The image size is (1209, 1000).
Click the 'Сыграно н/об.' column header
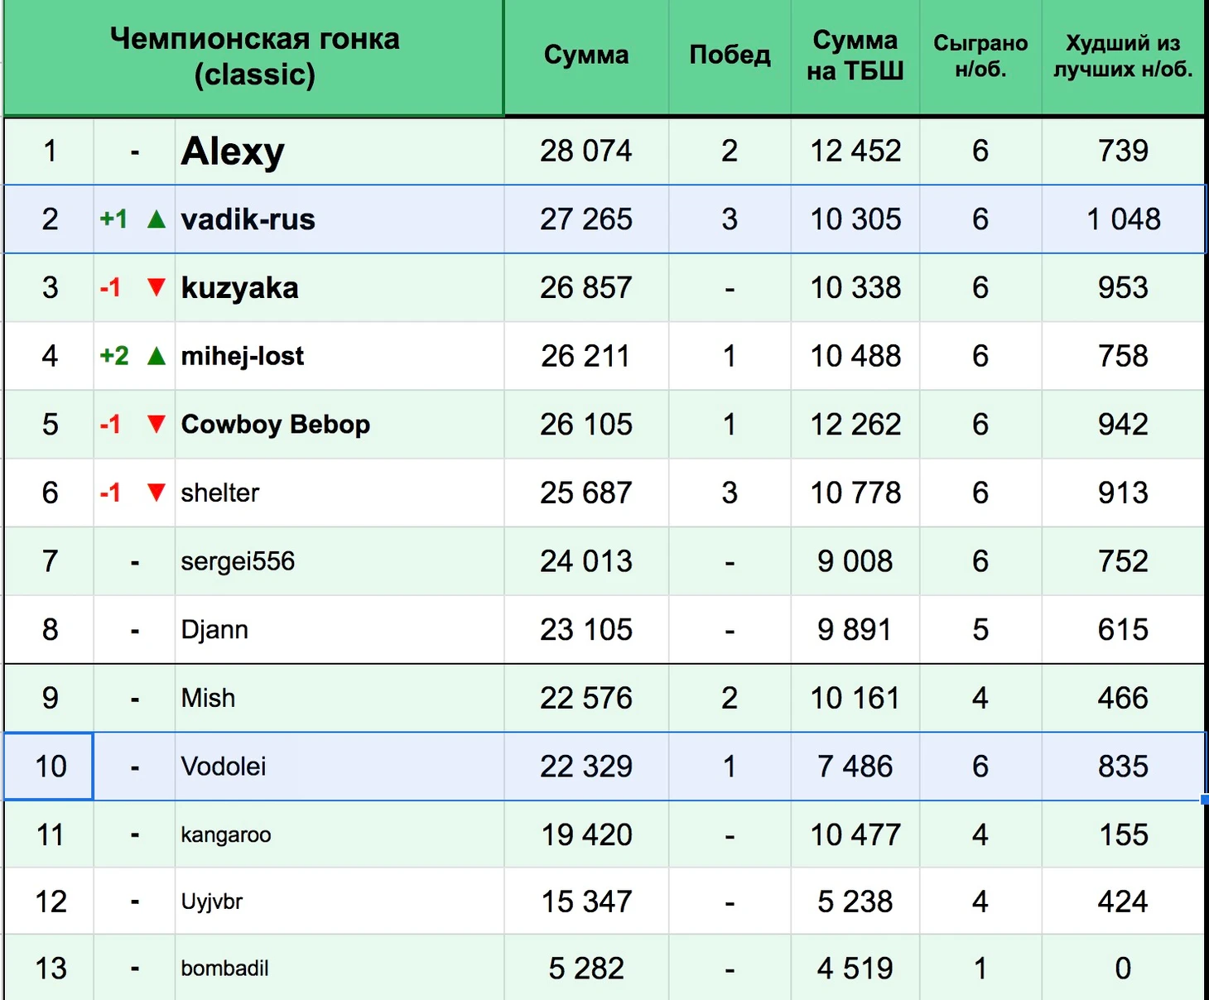pyautogui.click(x=980, y=55)
